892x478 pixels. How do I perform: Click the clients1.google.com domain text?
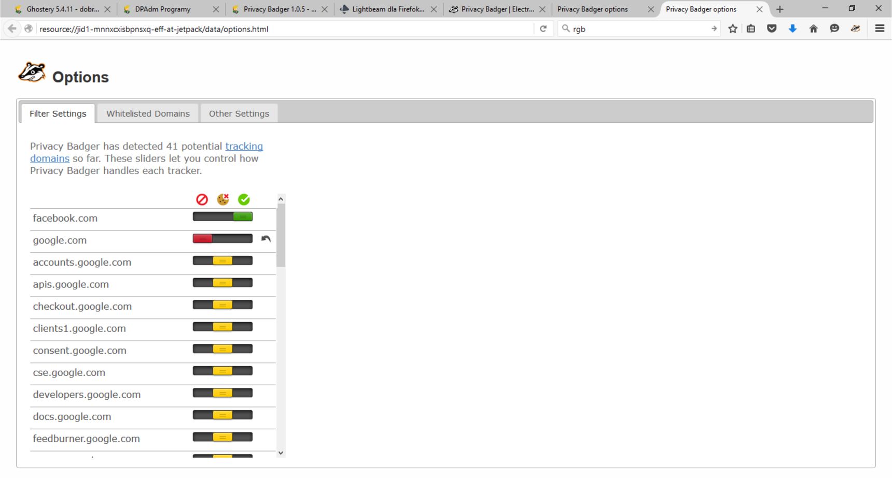click(x=79, y=328)
